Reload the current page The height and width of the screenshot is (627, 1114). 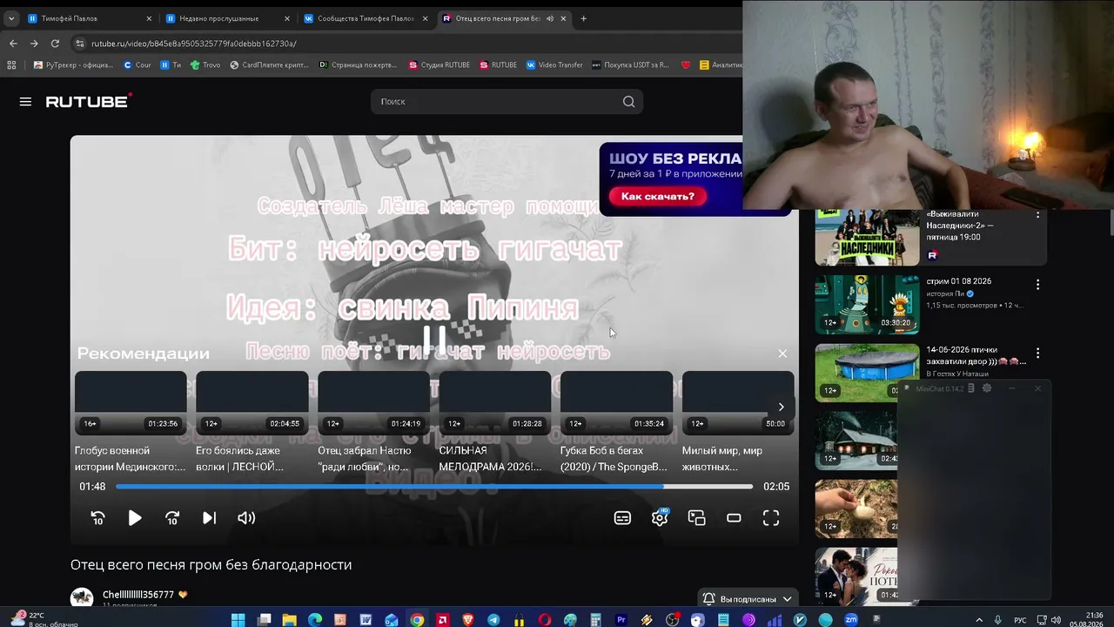click(x=55, y=44)
